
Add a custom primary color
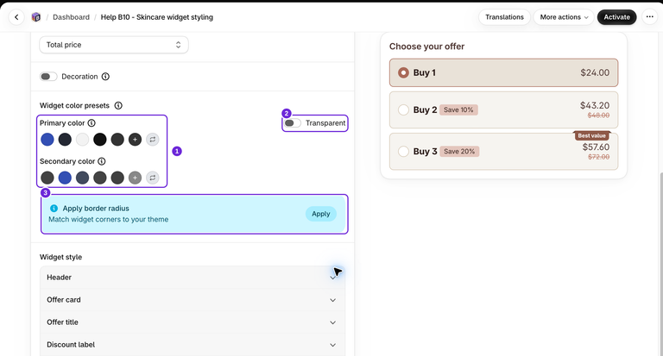(x=135, y=140)
